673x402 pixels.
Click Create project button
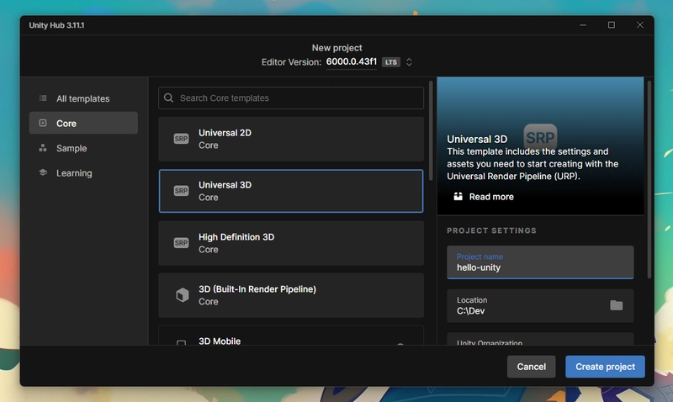pos(605,367)
